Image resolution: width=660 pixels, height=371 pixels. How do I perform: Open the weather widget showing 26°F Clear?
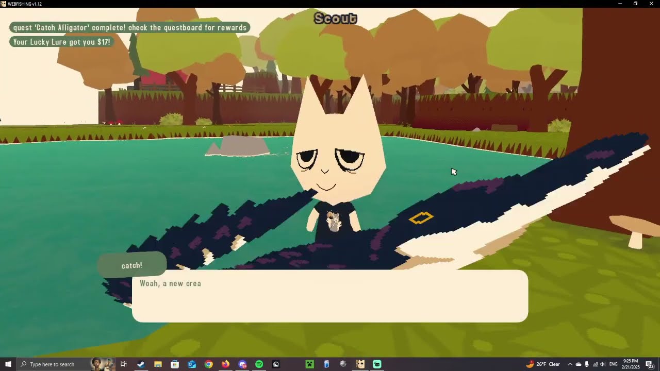[x=543, y=364]
